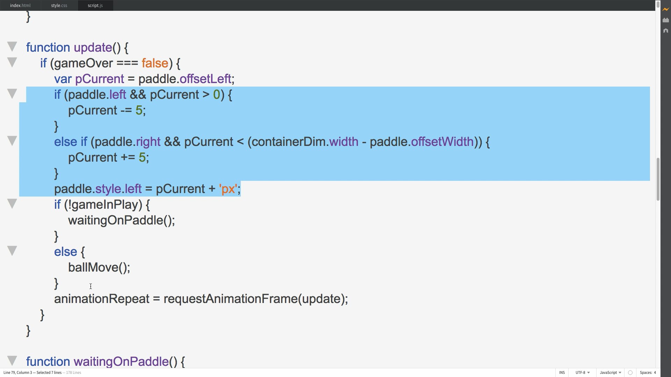Fold the function waitingOnPaddle() block

click(x=12, y=361)
